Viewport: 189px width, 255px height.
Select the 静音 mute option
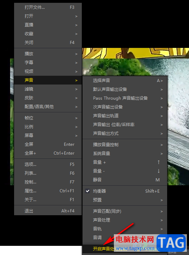click(125, 180)
